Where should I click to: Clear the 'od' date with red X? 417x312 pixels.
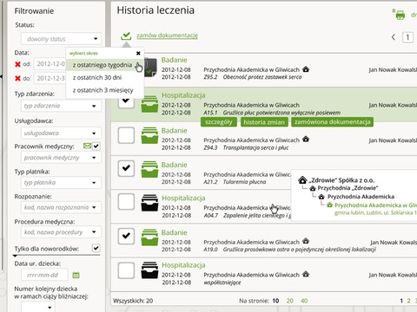click(x=17, y=64)
